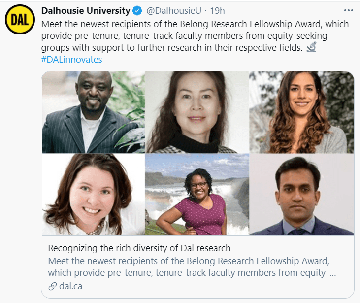
Task: Click photo of man in striped suit
Action: [x=93, y=112]
